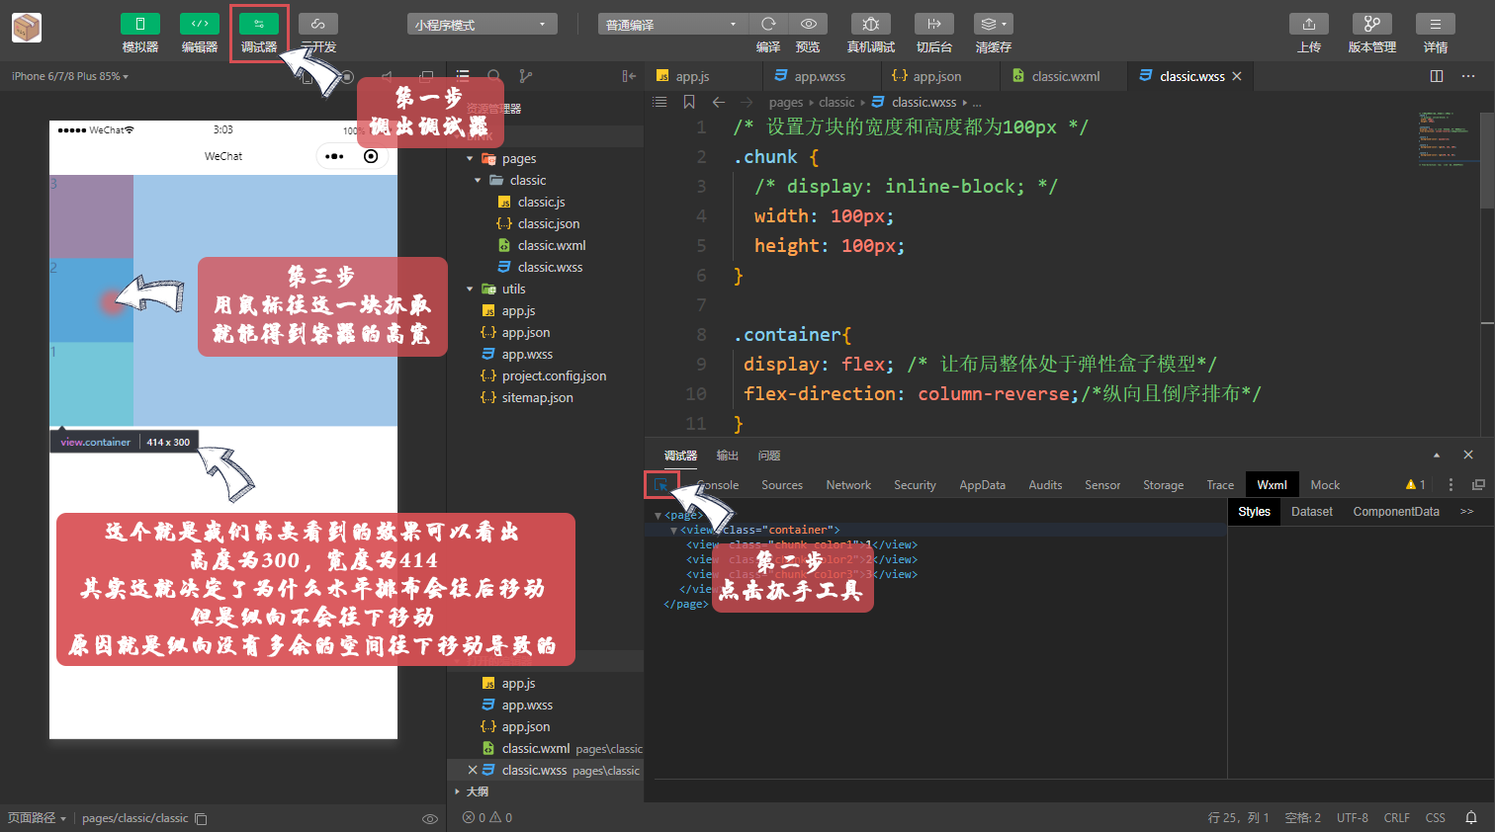The width and height of the screenshot is (1495, 832).
Task: Select the classic.wxml pages\classic open editor entry
Action: coord(561,748)
